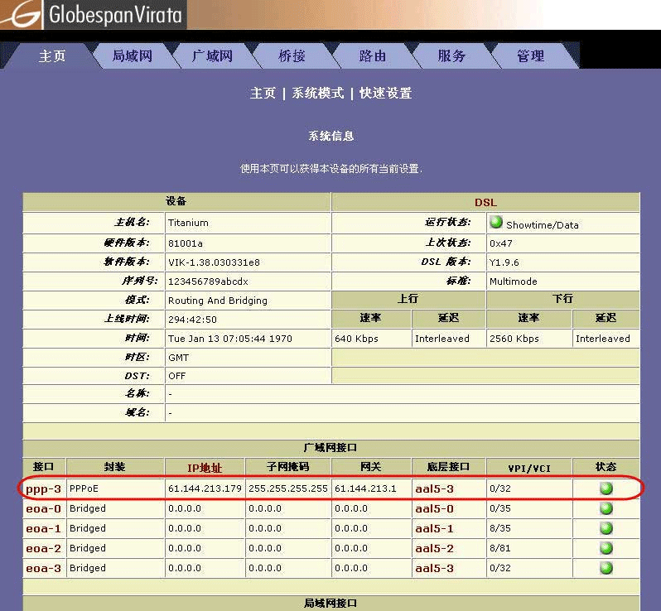661x611 pixels.
Task: Switch to the 路由 tab
Action: pos(372,55)
